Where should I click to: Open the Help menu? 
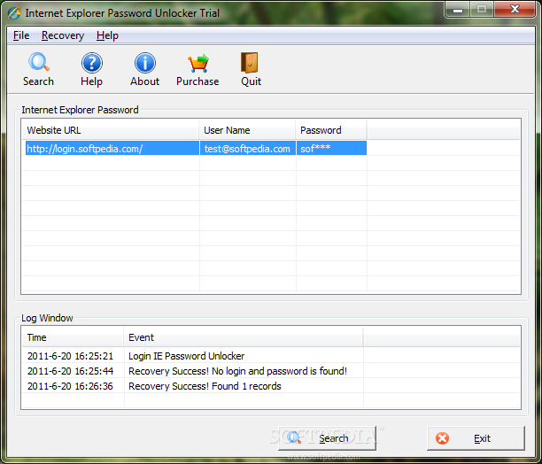click(x=107, y=35)
